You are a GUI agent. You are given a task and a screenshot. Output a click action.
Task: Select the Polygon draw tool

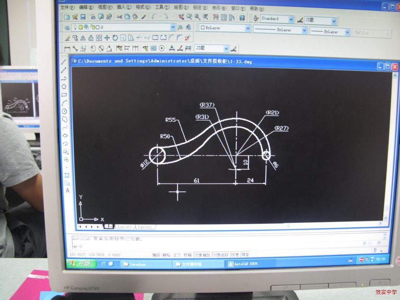pos(64,86)
